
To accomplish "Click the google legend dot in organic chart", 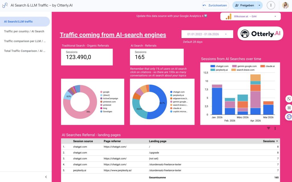I will [101, 92].
